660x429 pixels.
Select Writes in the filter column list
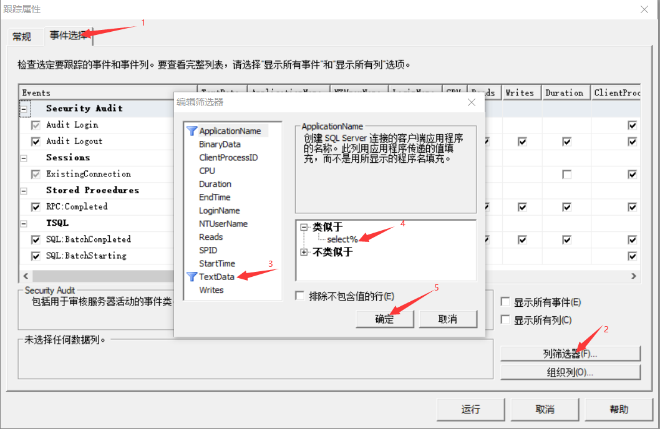[211, 290]
